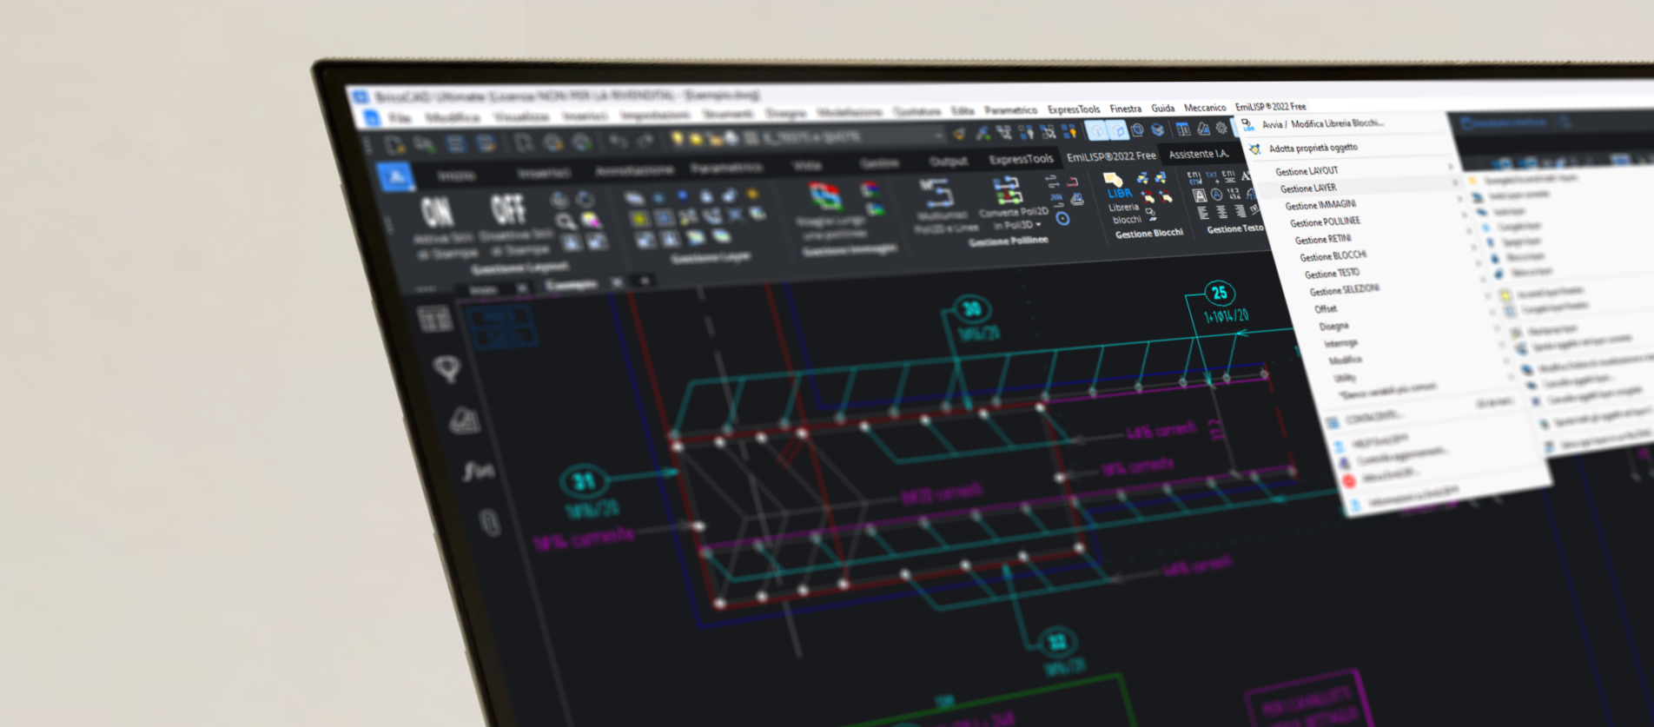Open the paperclip attachments icon in left sidebar
The height and width of the screenshot is (727, 1654).
tap(490, 523)
